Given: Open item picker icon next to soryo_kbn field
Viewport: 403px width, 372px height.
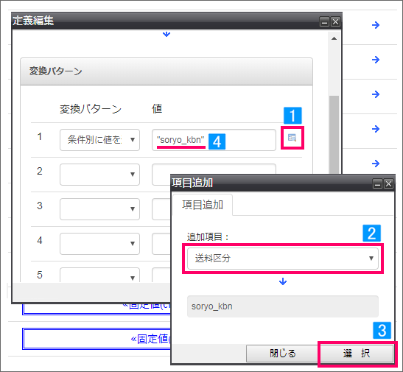Looking at the screenshot, I should click(292, 138).
